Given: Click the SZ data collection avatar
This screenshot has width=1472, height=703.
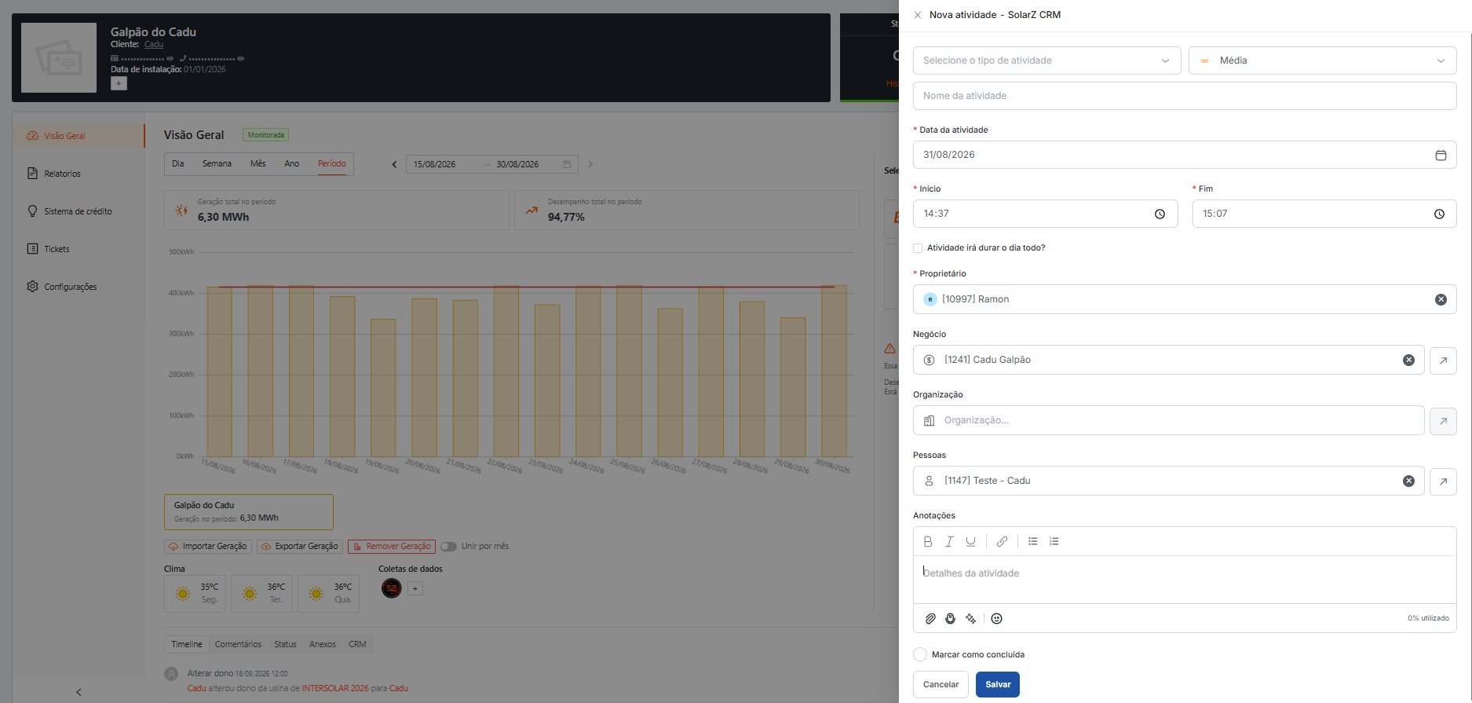Looking at the screenshot, I should pos(391,588).
